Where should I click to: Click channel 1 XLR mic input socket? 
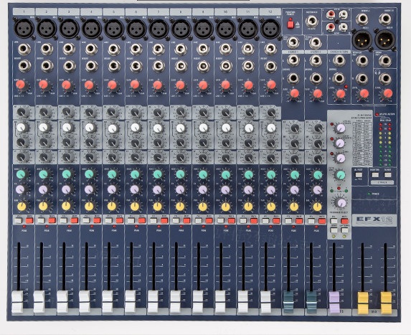pos(24,29)
